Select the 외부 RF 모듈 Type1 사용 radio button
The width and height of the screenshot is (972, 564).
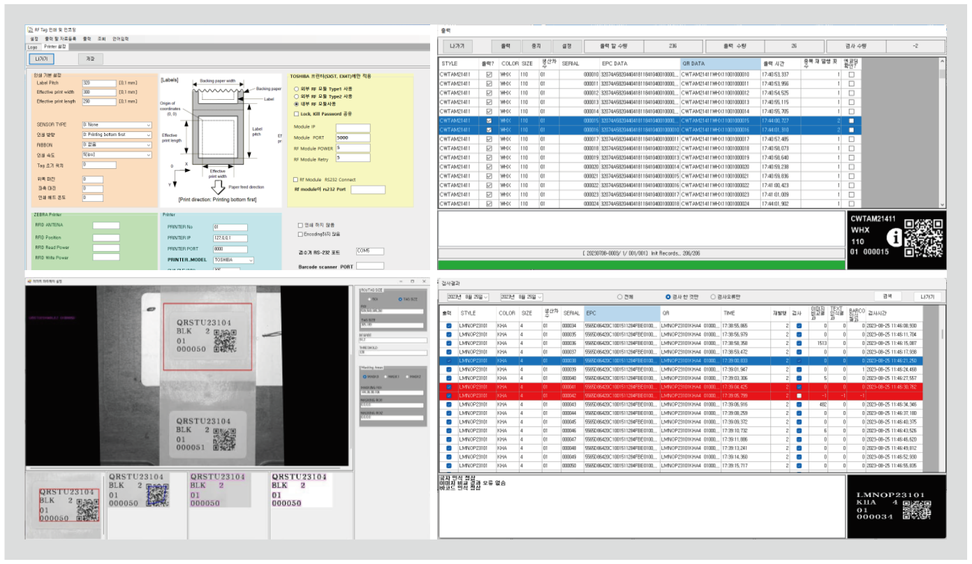pos(297,89)
